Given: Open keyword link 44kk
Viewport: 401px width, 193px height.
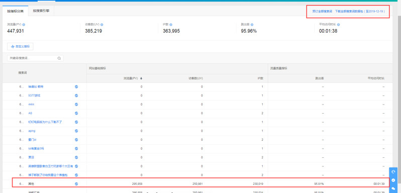Looking at the screenshot, I should [x=32, y=105].
